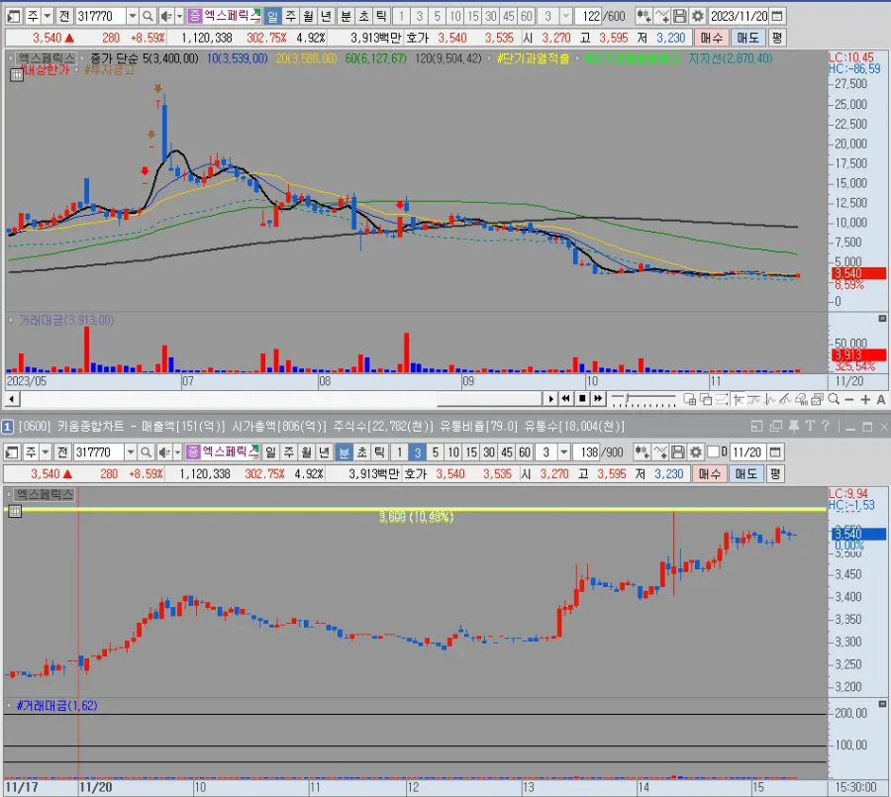Select the 분 (minute) period in lower chart
This screenshot has width=891, height=797.
click(x=344, y=451)
